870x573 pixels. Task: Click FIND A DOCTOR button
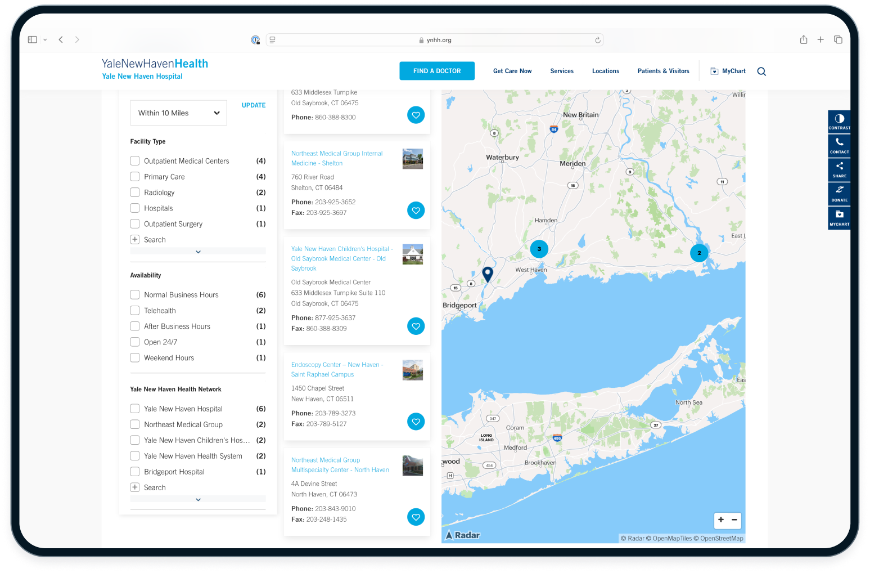point(437,71)
